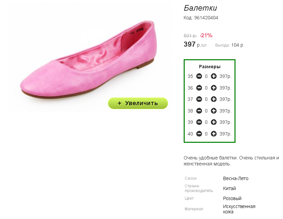Click the Балетки product title
The image size is (283, 219).
pos(200,8)
